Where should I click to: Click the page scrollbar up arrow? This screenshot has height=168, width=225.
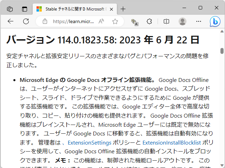[x=222, y=31]
